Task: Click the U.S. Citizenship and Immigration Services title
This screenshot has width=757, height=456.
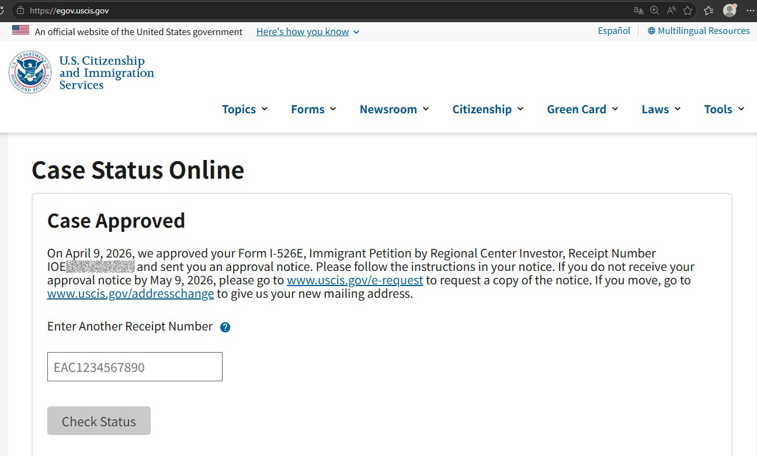Action: click(107, 73)
